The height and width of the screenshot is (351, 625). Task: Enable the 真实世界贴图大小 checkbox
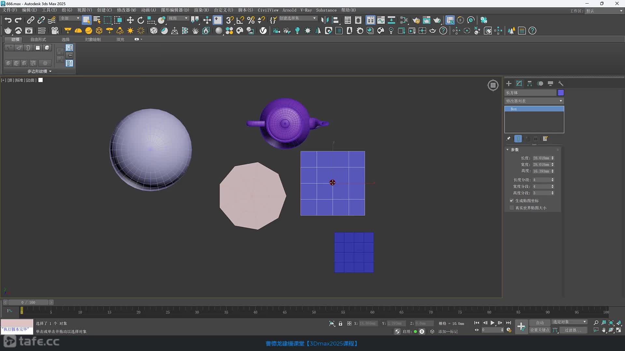pos(512,208)
